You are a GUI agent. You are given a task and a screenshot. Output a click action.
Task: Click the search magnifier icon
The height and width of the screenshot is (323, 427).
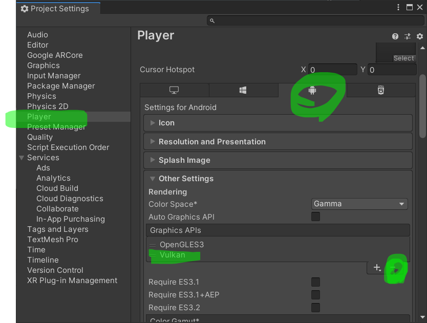pyautogui.click(x=212, y=20)
